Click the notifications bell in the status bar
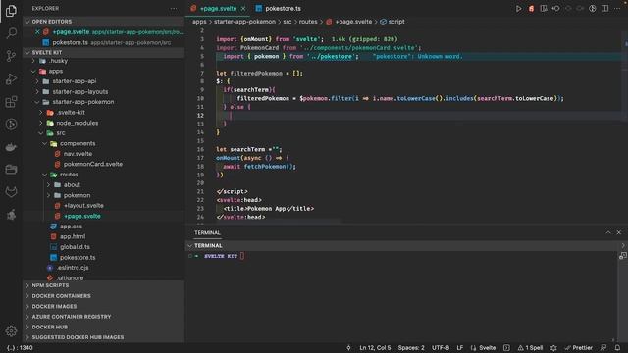 pyautogui.click(x=617, y=348)
